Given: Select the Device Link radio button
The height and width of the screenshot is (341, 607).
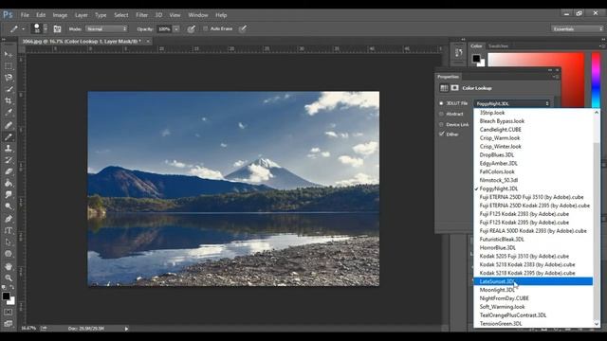Looking at the screenshot, I should click(441, 124).
